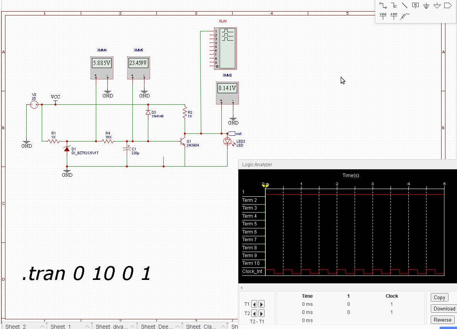This screenshot has width=457, height=329.
Task: Select the Q1 2N3904 transistor
Action: 183,142
